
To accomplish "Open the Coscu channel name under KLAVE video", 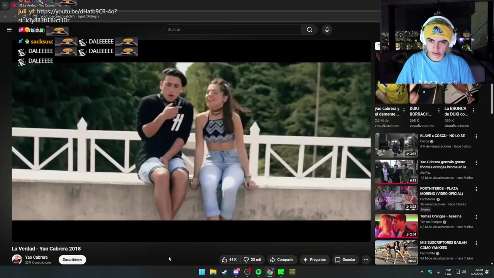I will [x=425, y=141].
